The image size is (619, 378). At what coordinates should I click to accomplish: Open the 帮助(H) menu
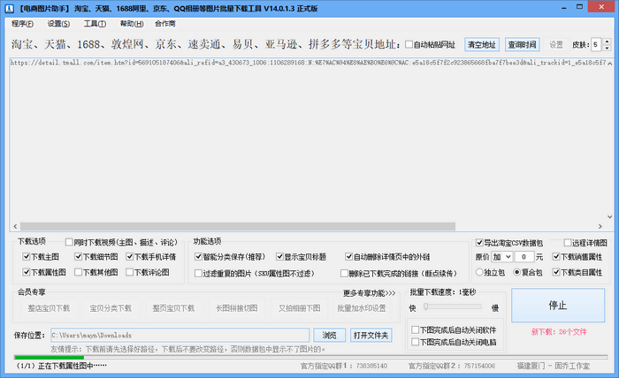[x=132, y=24]
